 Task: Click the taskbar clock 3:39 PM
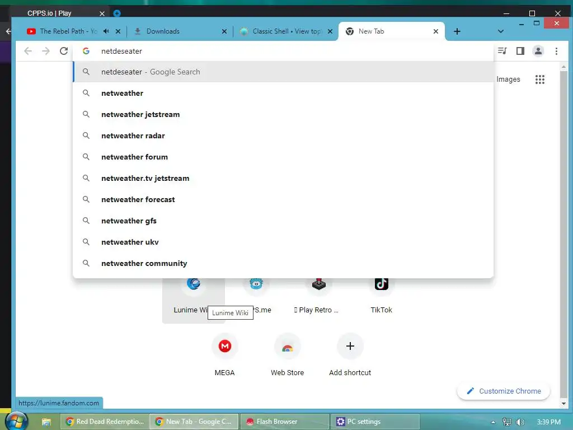pyautogui.click(x=548, y=422)
